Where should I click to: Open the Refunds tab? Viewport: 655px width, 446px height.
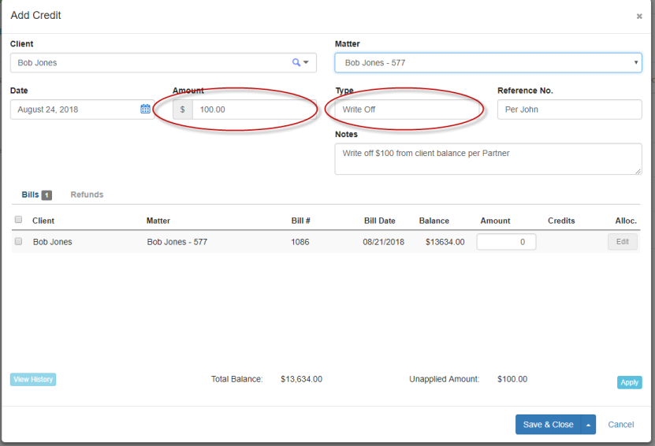click(87, 195)
